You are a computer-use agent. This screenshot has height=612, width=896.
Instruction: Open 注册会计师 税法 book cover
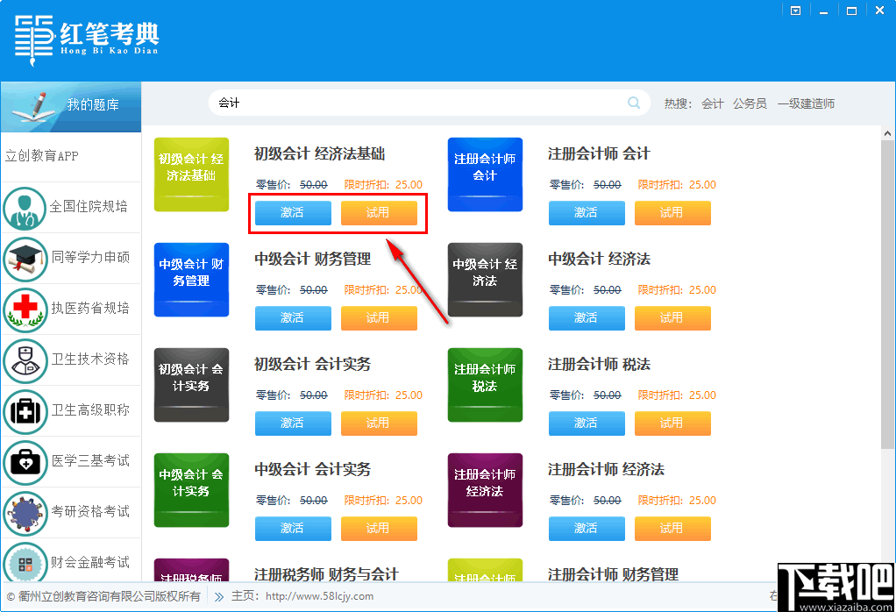pyautogui.click(x=485, y=385)
